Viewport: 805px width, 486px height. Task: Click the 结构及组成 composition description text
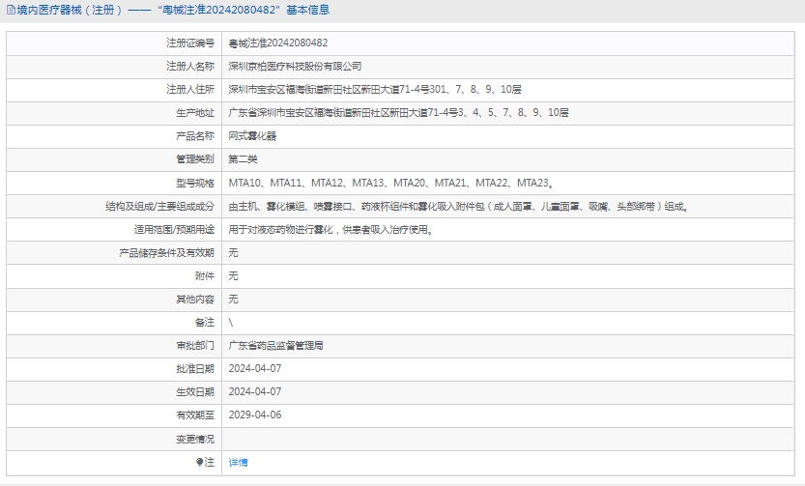click(458, 206)
